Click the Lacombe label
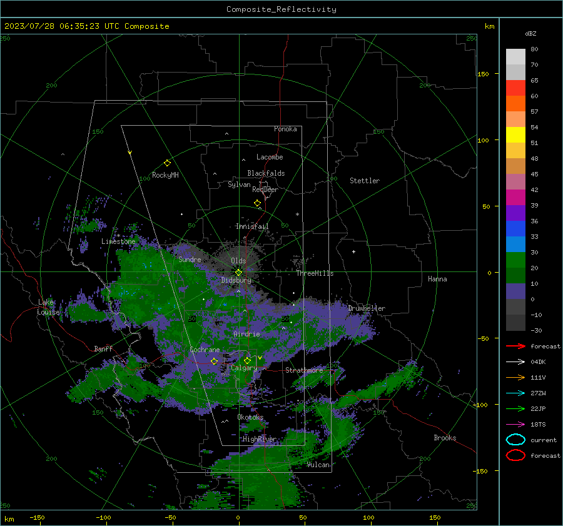This screenshot has width=563, height=526. point(270,157)
